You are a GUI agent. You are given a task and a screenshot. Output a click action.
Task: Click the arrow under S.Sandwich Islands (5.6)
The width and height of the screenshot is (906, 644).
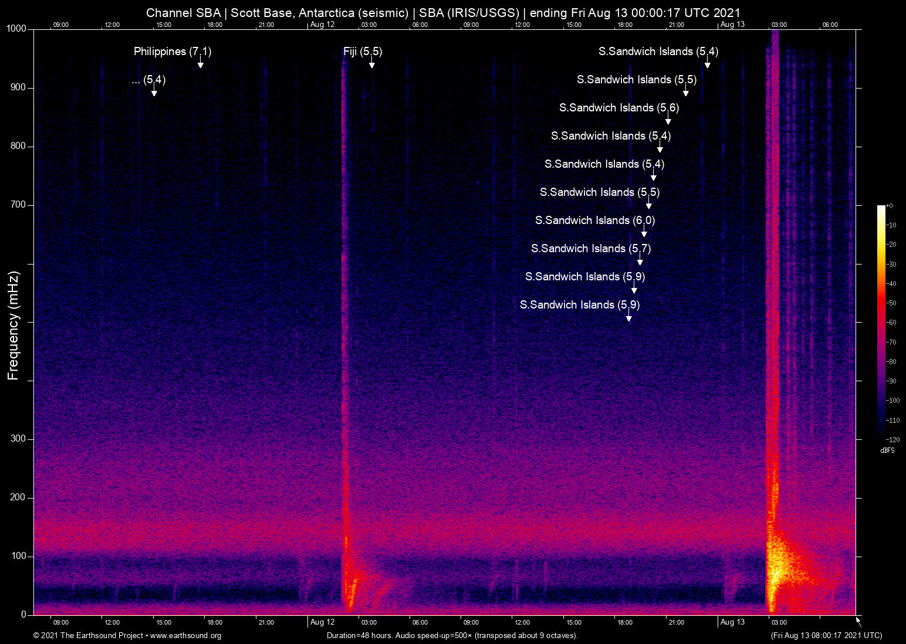(x=668, y=120)
